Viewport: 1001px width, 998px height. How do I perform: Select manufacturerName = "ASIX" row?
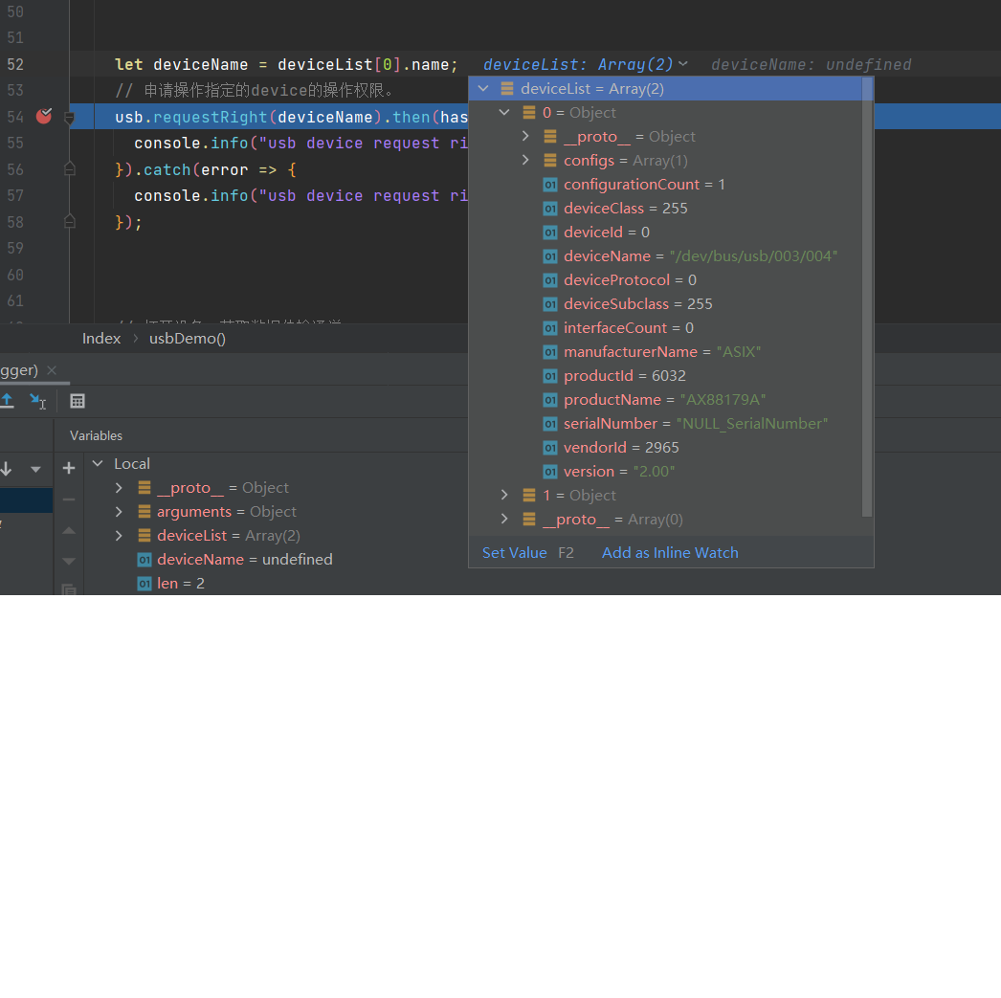665,351
